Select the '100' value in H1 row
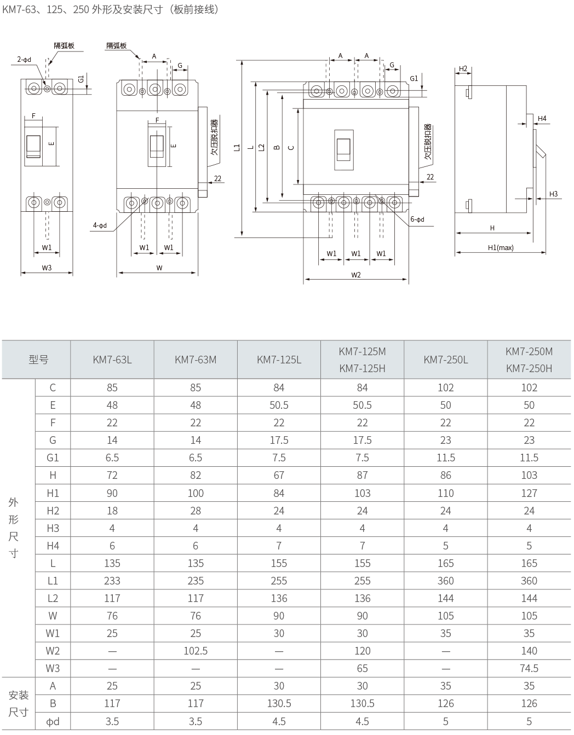Image resolution: width=574 pixels, height=735 pixels. point(196,493)
